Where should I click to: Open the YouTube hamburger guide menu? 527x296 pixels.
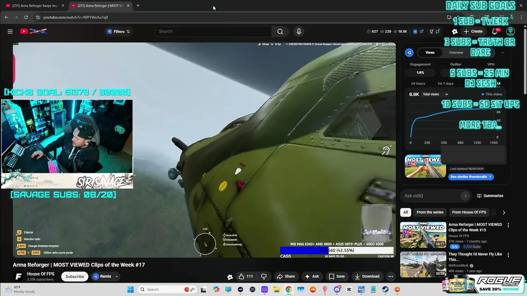coord(10,31)
